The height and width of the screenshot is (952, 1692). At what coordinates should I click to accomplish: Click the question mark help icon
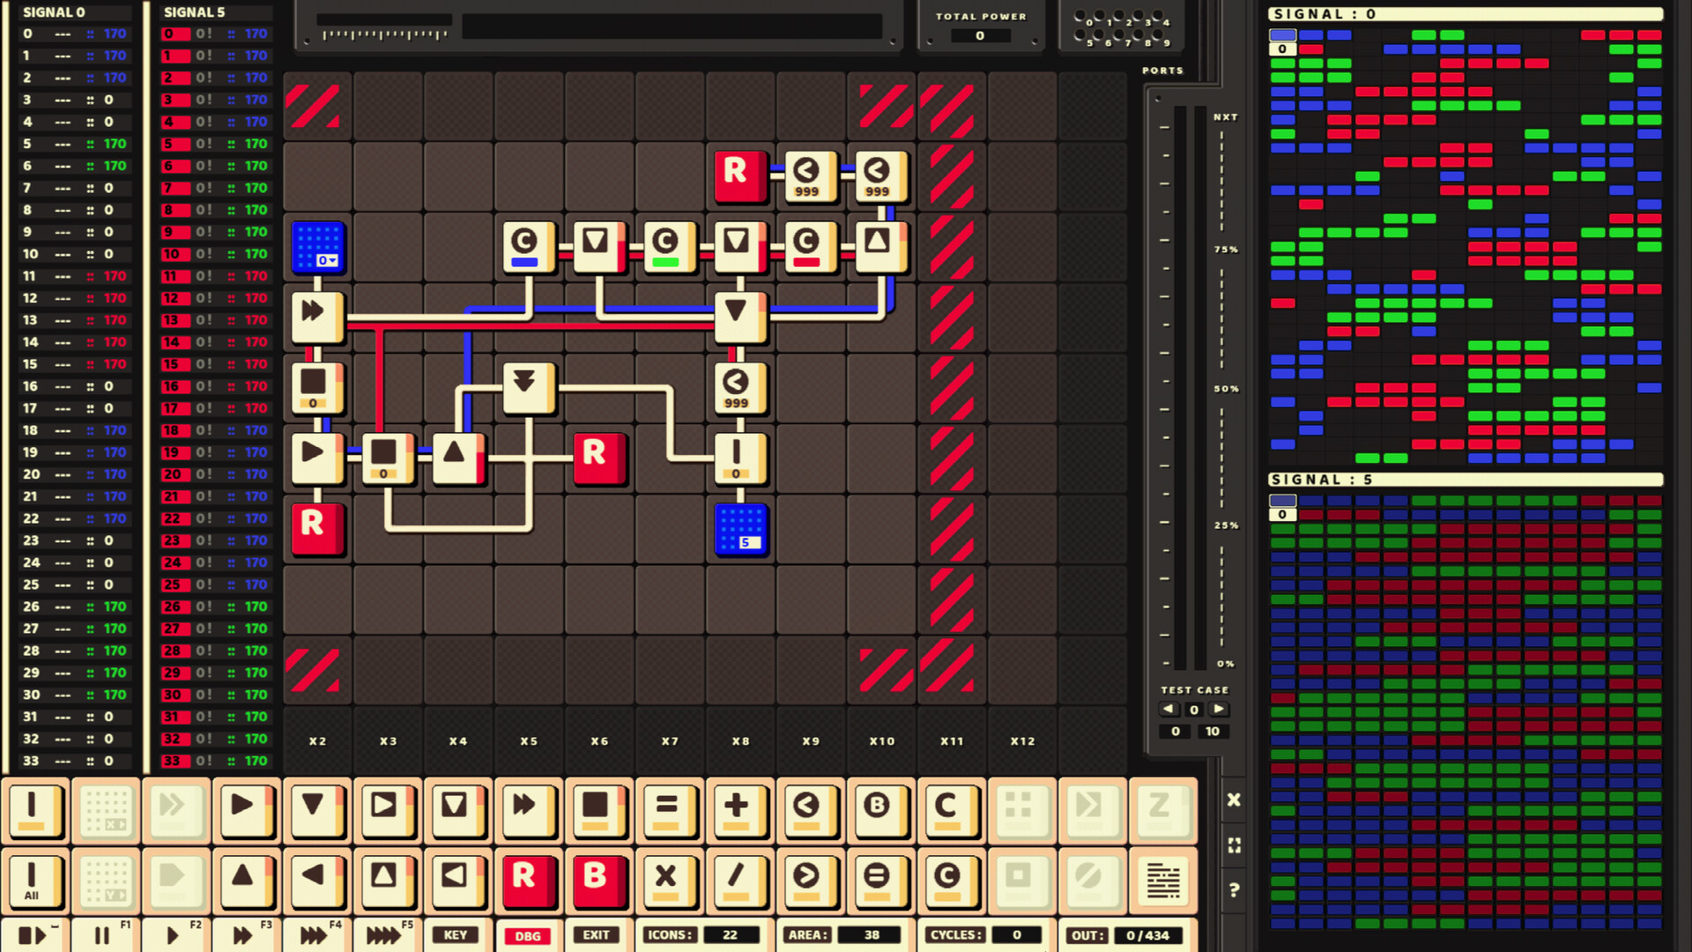1234,889
